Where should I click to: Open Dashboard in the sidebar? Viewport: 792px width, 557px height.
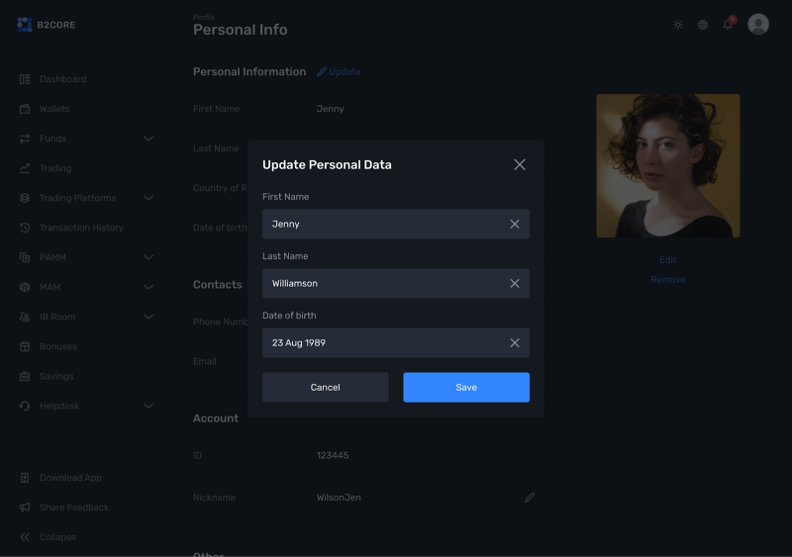coord(62,79)
